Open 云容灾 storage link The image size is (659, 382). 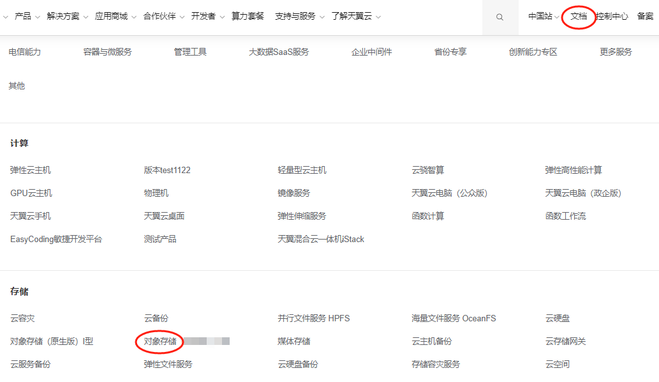22,318
